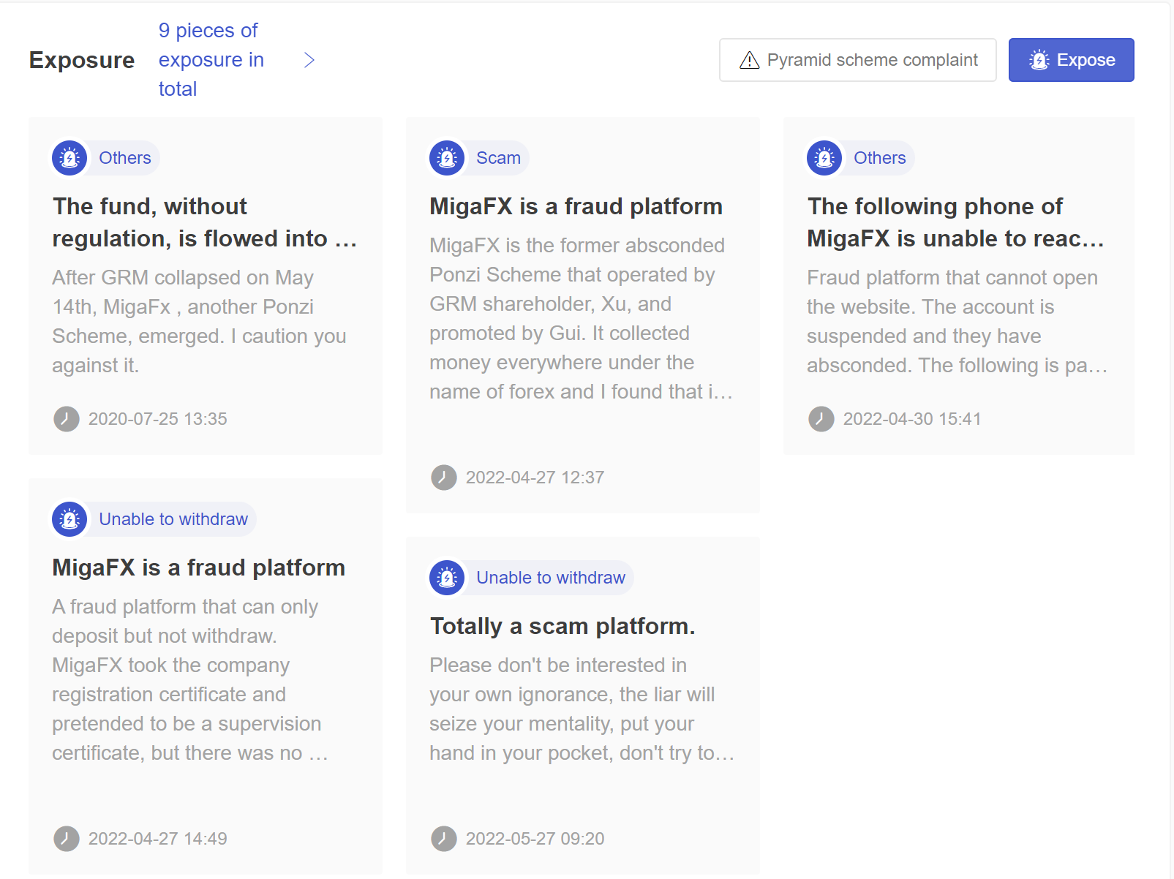This screenshot has width=1174, height=879.
Task: Open the Pyramid scheme complaint button
Action: pos(857,60)
